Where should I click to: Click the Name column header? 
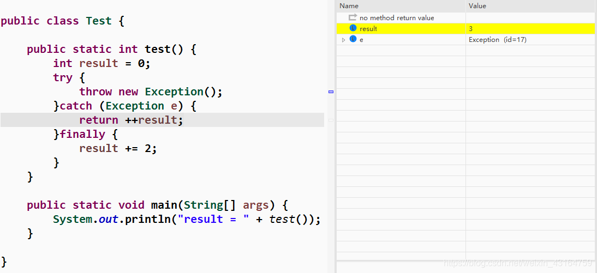tap(401, 6)
